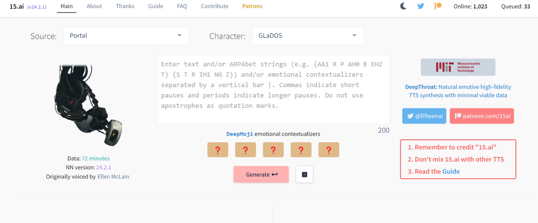Click the Ellen McLain voice actor link
The image size is (538, 223).
click(x=113, y=177)
